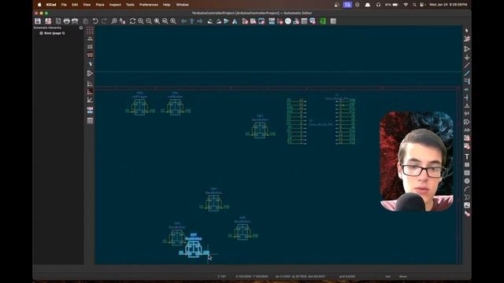Select the arrow Select tool
The image size is (504, 283).
click(x=467, y=30)
